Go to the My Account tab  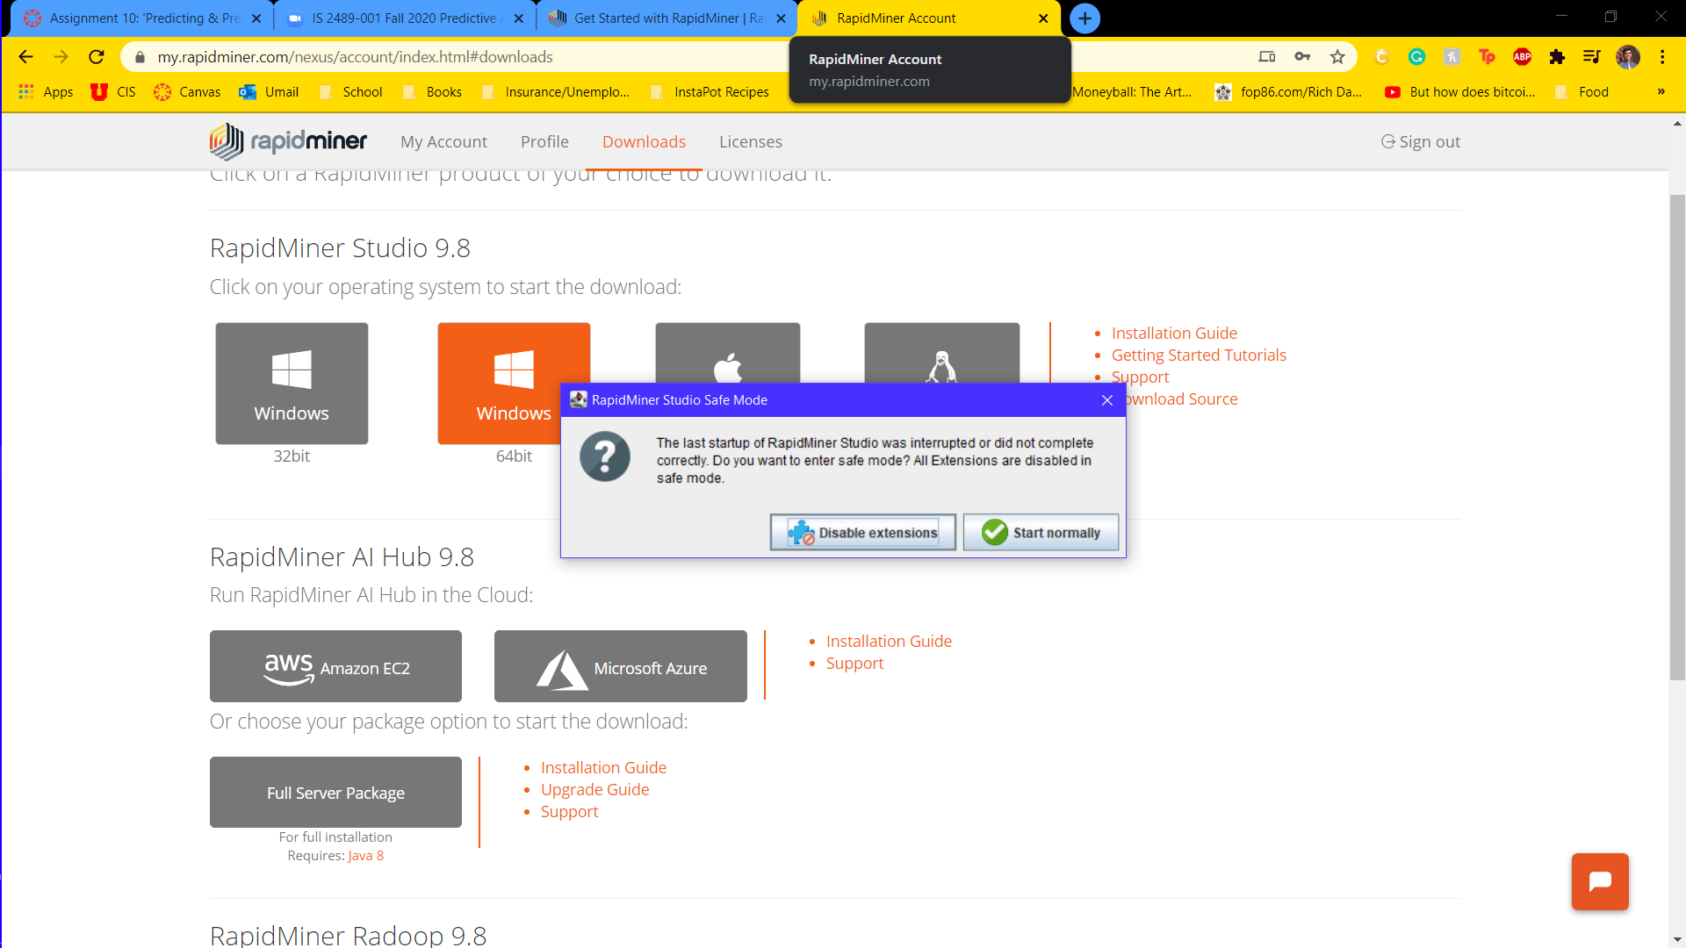coord(443,142)
